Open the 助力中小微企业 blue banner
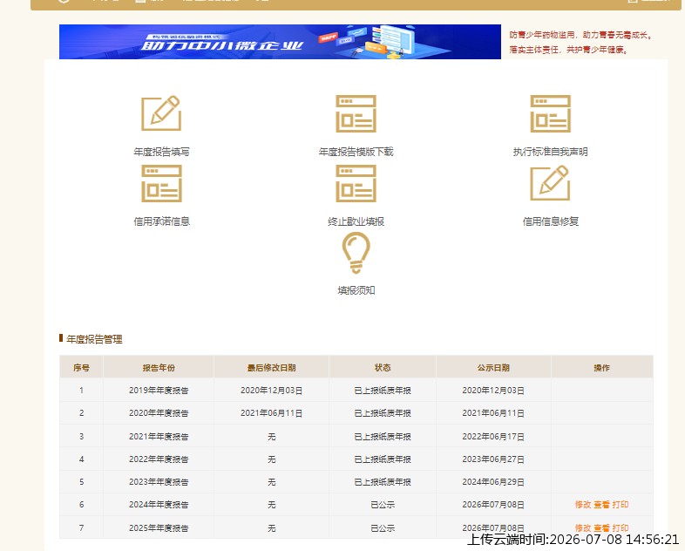 280,42
